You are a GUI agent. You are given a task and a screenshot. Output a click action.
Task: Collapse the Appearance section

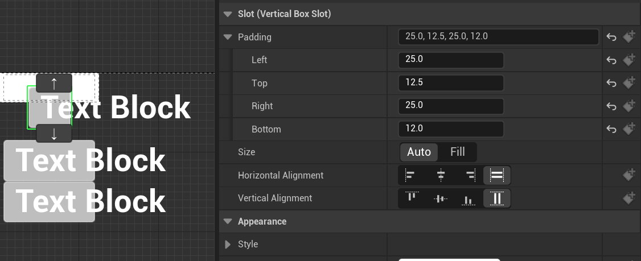228,221
